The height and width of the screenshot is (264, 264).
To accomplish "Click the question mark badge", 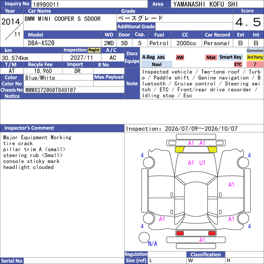I will tap(255, 64).
